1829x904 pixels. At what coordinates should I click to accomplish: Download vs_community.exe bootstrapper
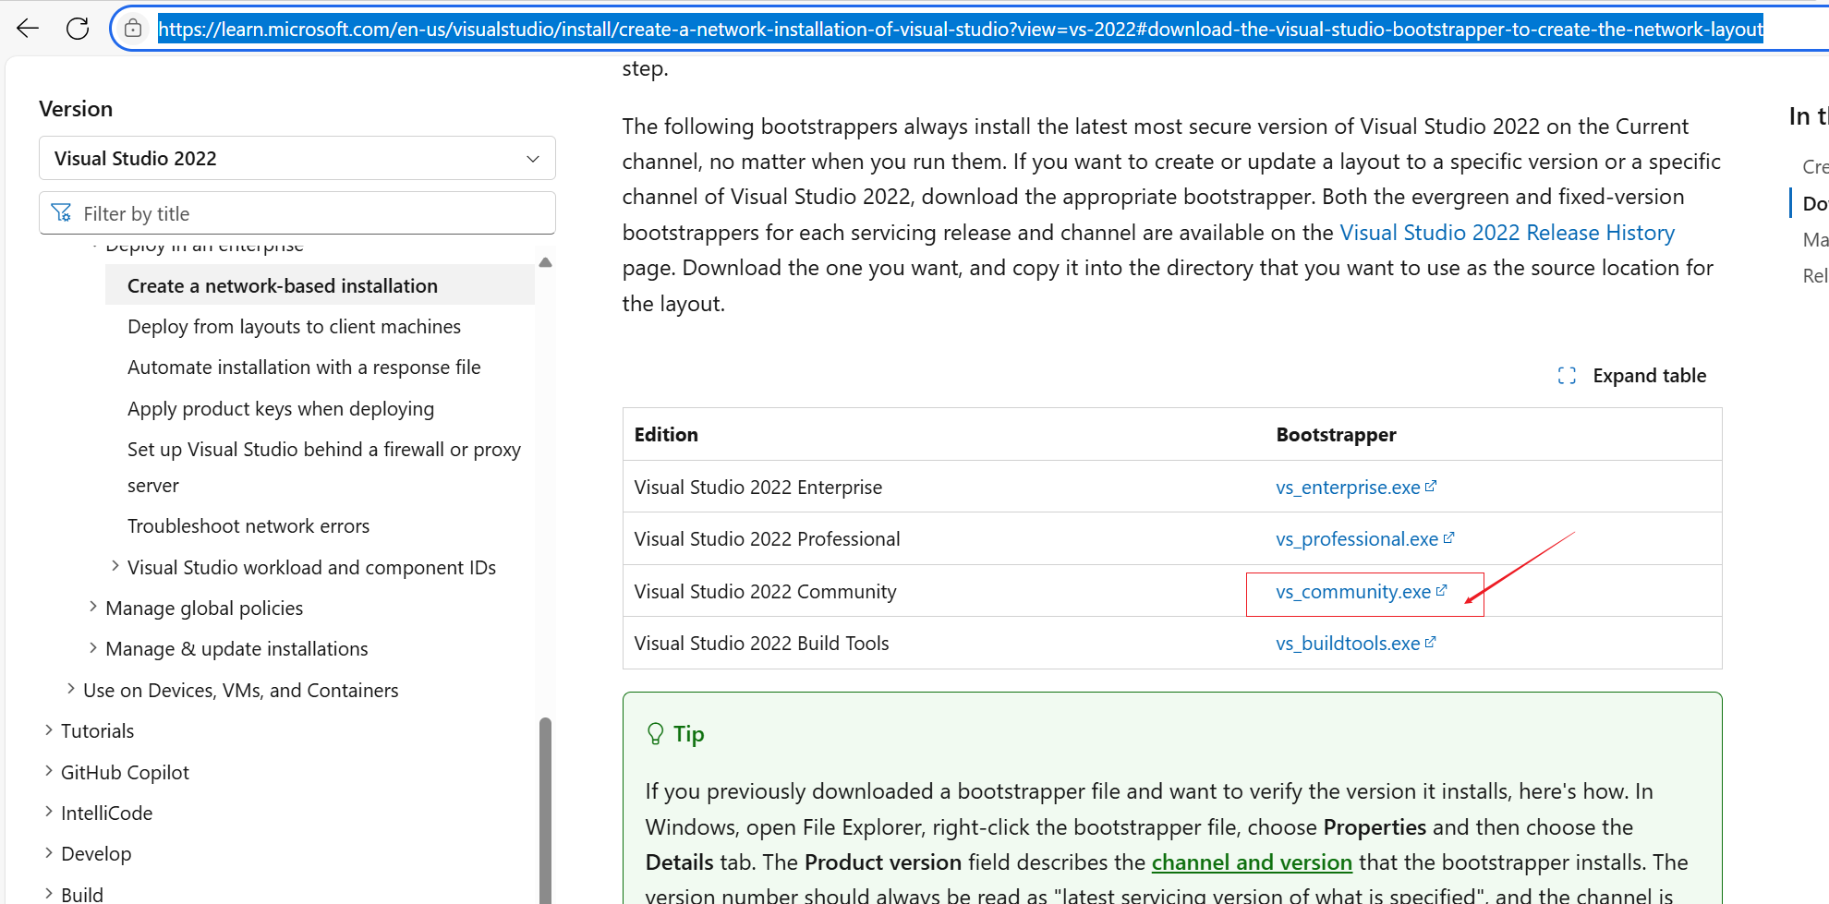pyautogui.click(x=1353, y=592)
